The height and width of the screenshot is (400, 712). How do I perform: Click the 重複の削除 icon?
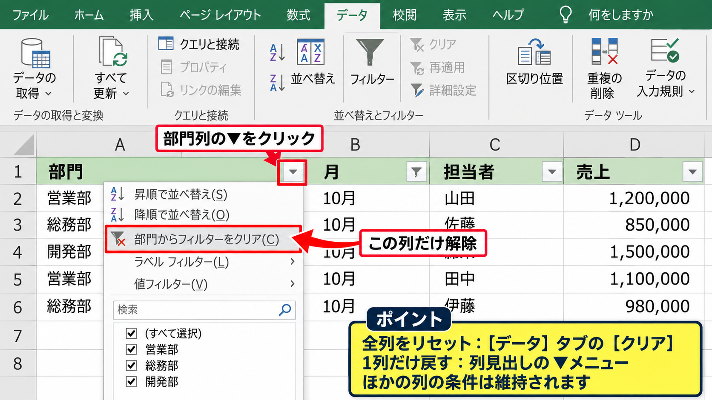(x=605, y=51)
